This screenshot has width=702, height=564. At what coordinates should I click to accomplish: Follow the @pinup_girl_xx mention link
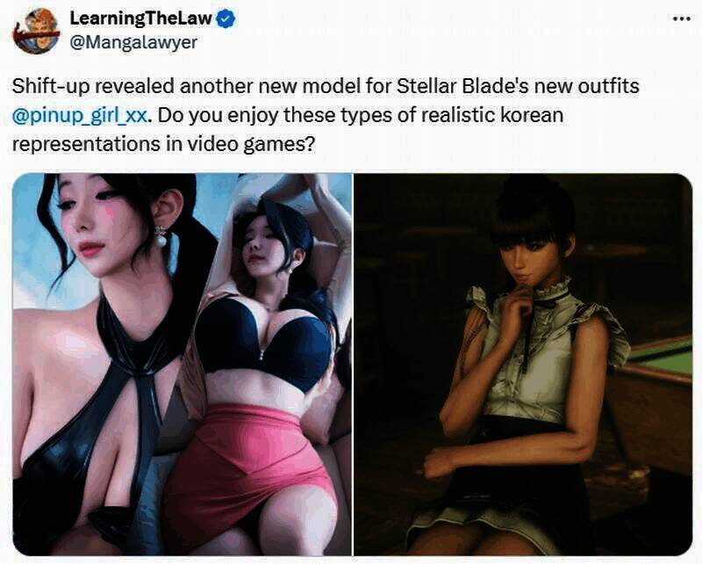79,116
